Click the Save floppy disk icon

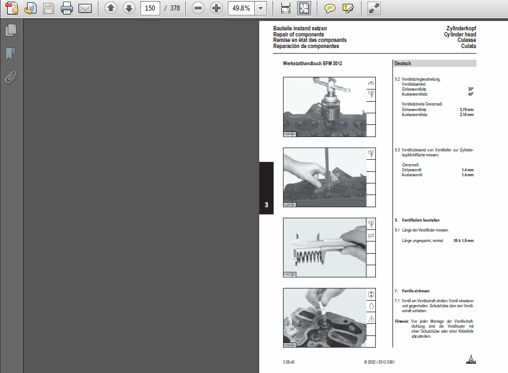coord(49,8)
